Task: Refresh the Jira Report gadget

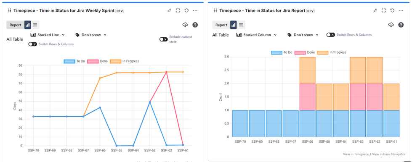Action: [392, 10]
